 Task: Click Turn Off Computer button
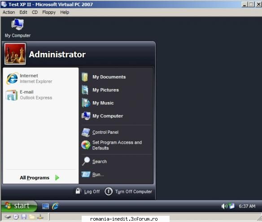(x=128, y=191)
